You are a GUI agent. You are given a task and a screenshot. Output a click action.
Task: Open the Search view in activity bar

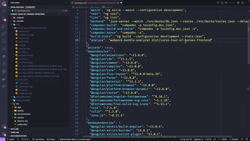pos(4,11)
